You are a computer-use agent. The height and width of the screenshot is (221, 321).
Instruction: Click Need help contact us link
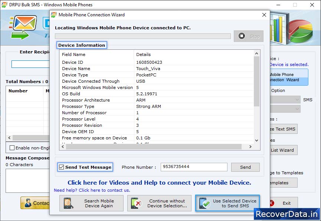coord(92,190)
